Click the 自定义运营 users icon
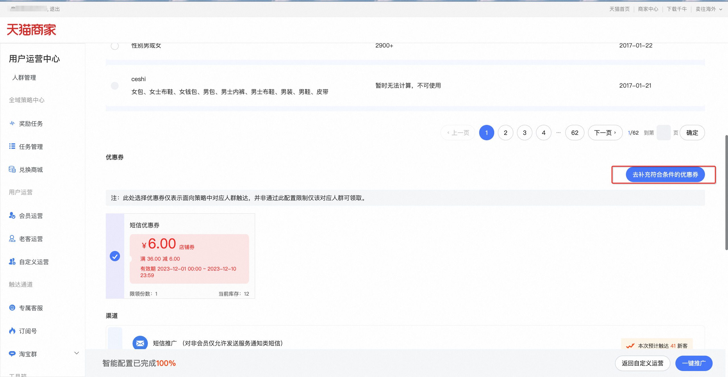 point(12,261)
